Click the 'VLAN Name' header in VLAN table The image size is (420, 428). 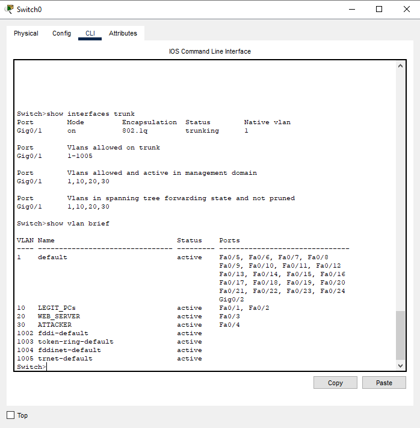click(36, 241)
